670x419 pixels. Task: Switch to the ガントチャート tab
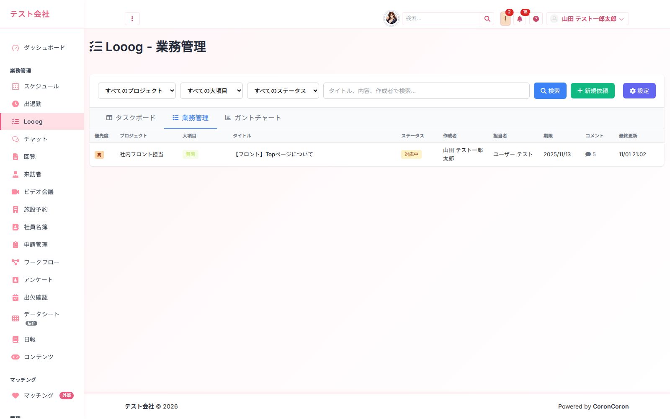(253, 118)
